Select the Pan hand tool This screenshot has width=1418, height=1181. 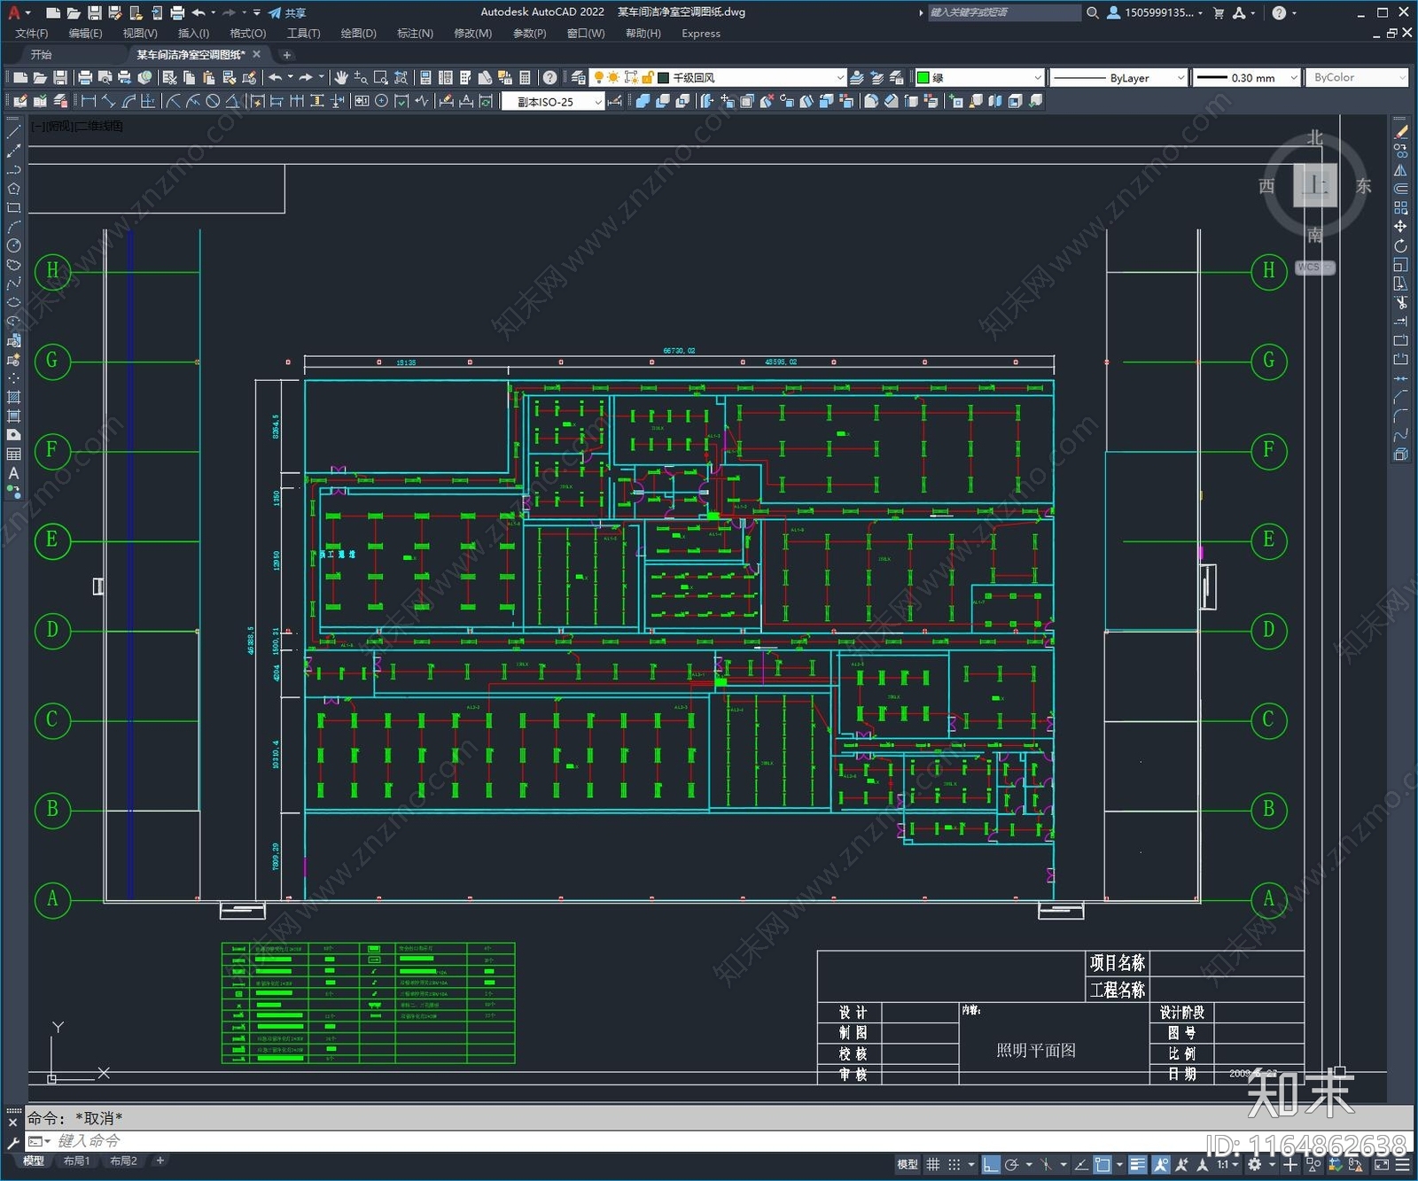[x=341, y=78]
